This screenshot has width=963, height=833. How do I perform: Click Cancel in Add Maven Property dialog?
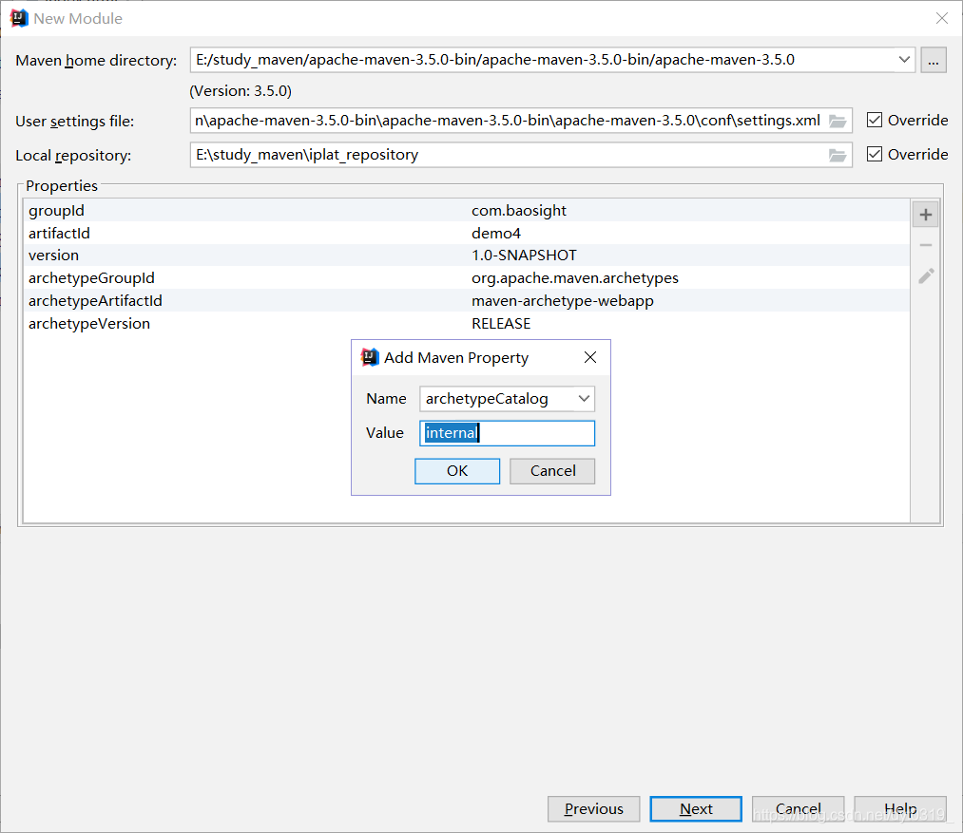pyautogui.click(x=552, y=471)
